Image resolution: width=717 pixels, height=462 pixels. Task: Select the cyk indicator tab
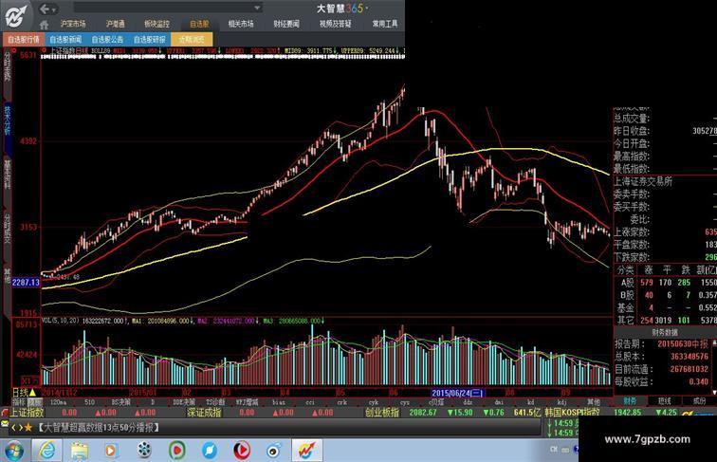tap(373, 402)
